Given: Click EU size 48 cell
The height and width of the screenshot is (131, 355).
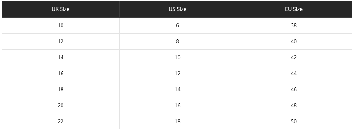Looking at the screenshot, I should pyautogui.click(x=294, y=105).
